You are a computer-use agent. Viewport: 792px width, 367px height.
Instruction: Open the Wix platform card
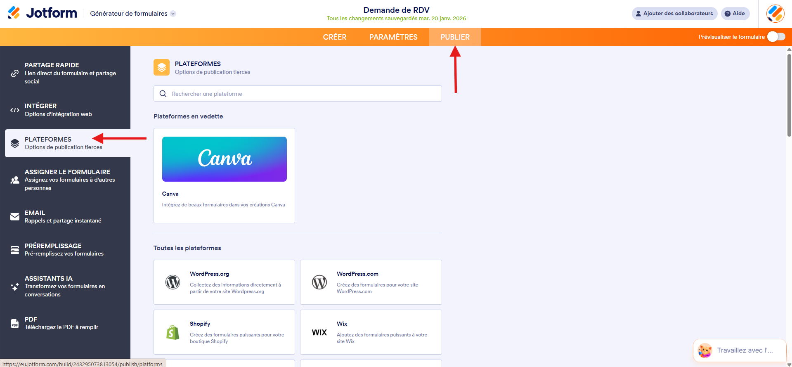(371, 332)
